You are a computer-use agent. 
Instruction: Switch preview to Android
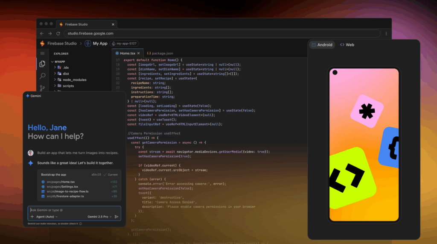point(322,45)
